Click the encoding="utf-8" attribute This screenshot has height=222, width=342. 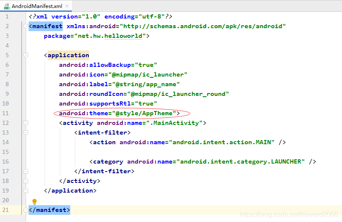(135, 16)
